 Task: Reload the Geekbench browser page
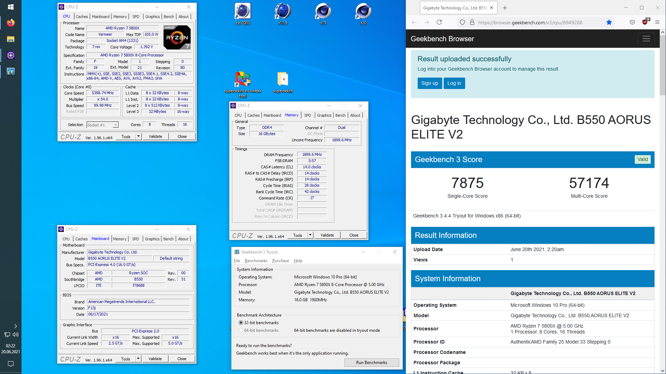(439, 22)
